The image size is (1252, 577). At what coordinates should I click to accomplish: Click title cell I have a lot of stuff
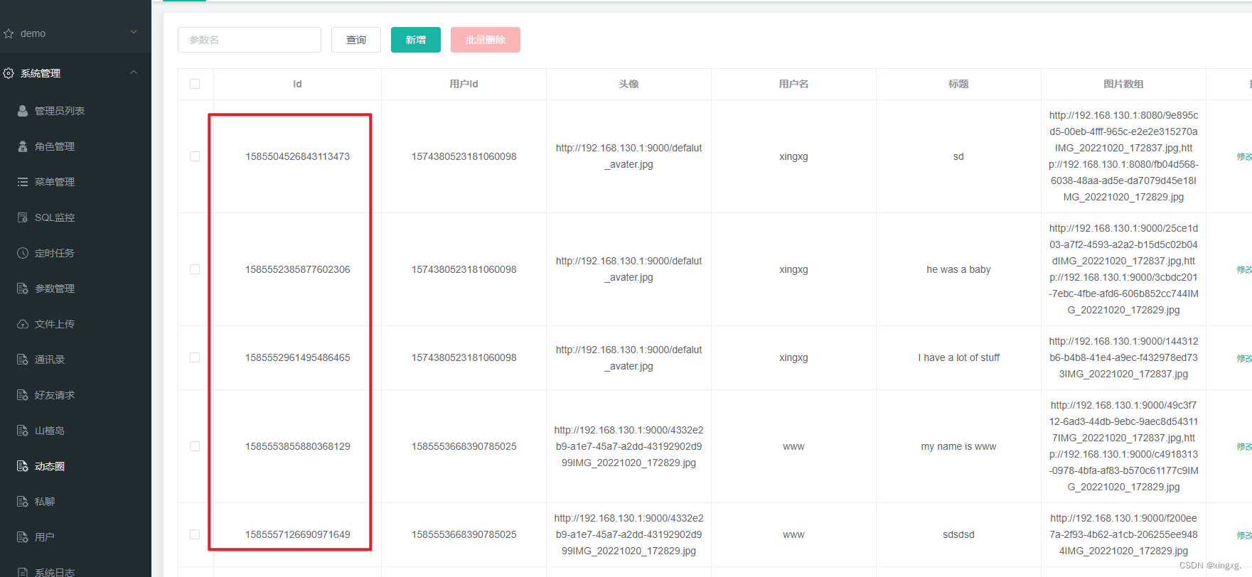[x=958, y=357]
